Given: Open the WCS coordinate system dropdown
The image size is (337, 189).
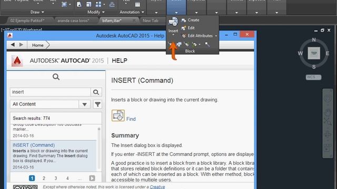Looking at the screenshot, I should (x=314, y=77).
